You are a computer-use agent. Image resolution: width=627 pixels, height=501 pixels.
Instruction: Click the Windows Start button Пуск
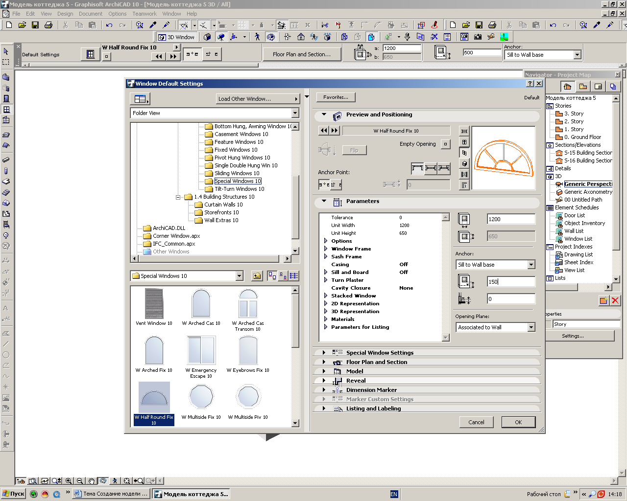13,494
